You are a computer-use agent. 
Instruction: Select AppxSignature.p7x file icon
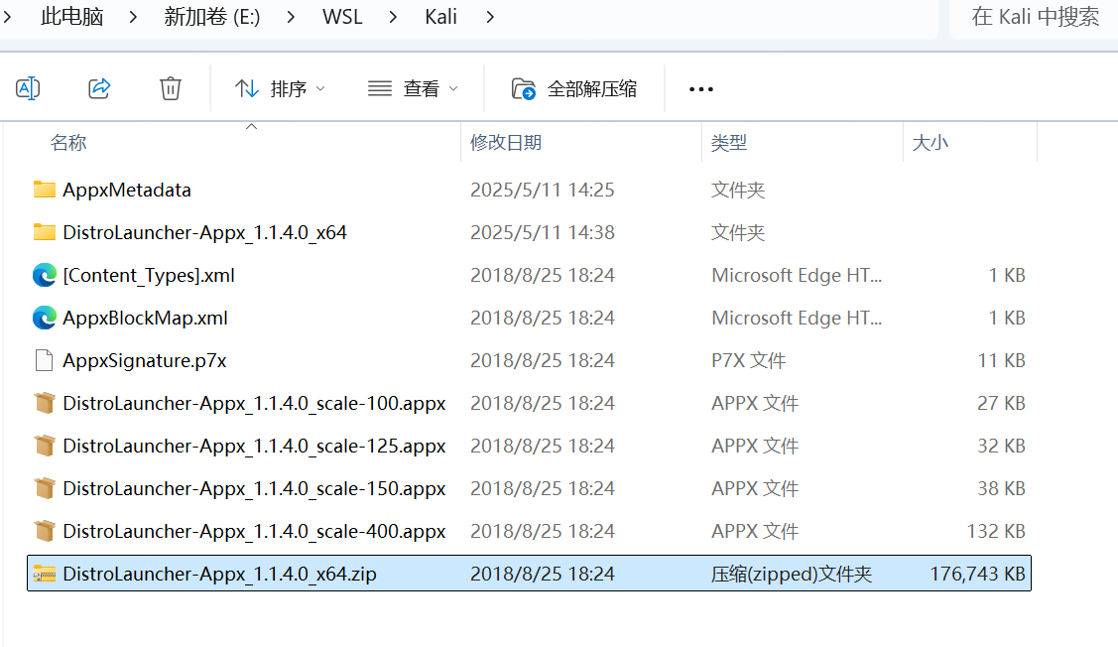click(x=45, y=360)
